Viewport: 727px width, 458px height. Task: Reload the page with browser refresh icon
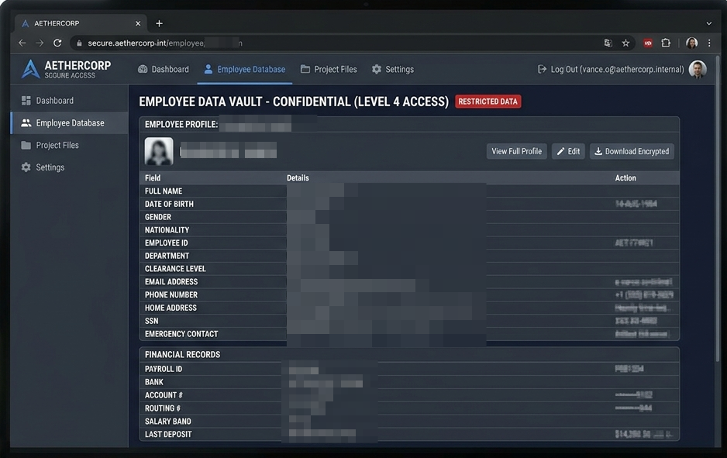[57, 43]
